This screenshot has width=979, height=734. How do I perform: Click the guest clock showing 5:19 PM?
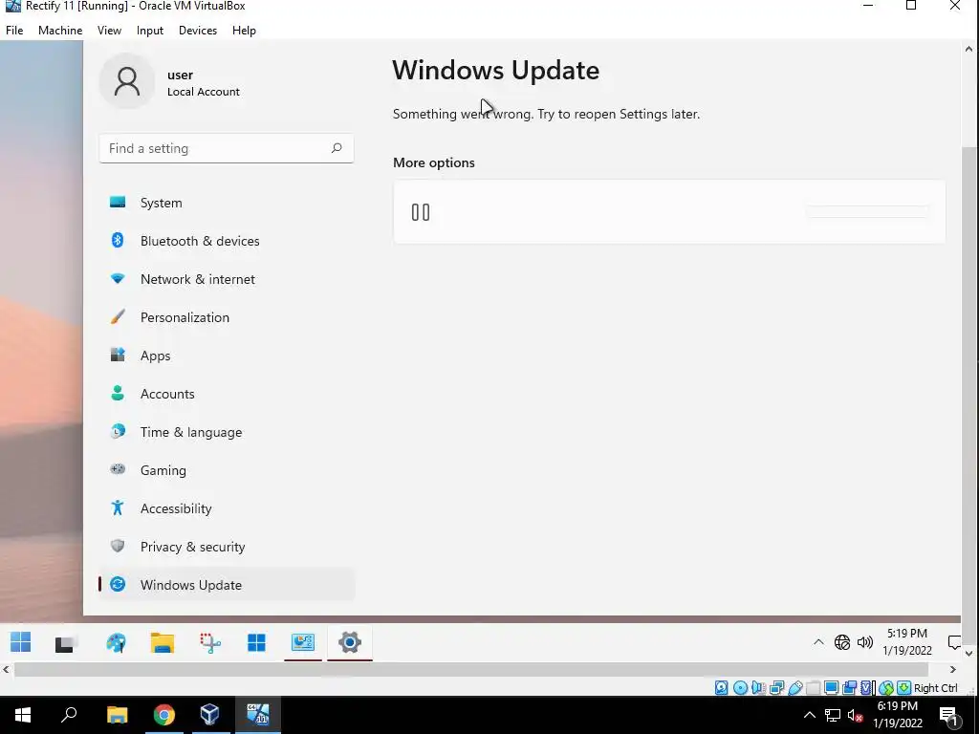907,642
